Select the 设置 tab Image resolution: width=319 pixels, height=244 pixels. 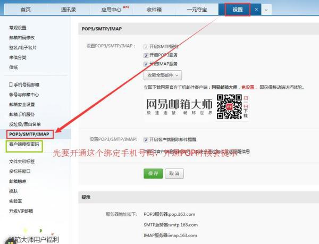tap(238, 10)
